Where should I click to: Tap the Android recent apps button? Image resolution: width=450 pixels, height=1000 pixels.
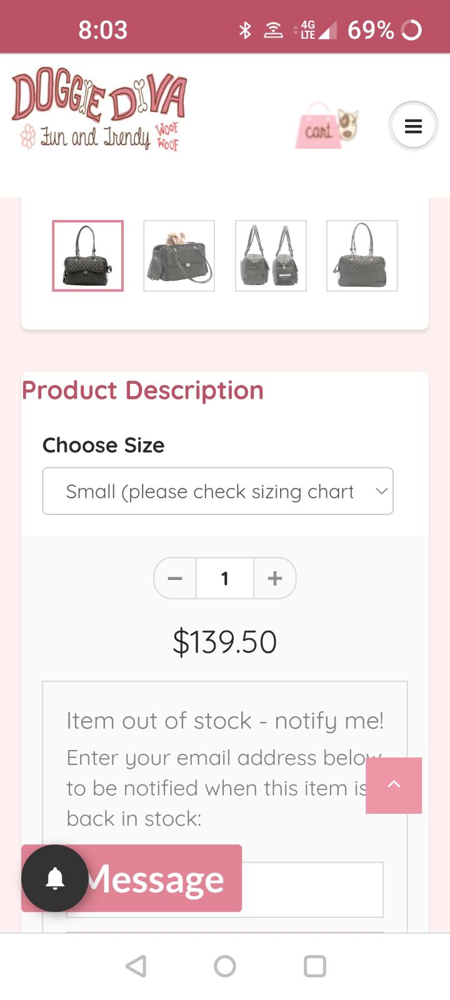click(x=314, y=966)
